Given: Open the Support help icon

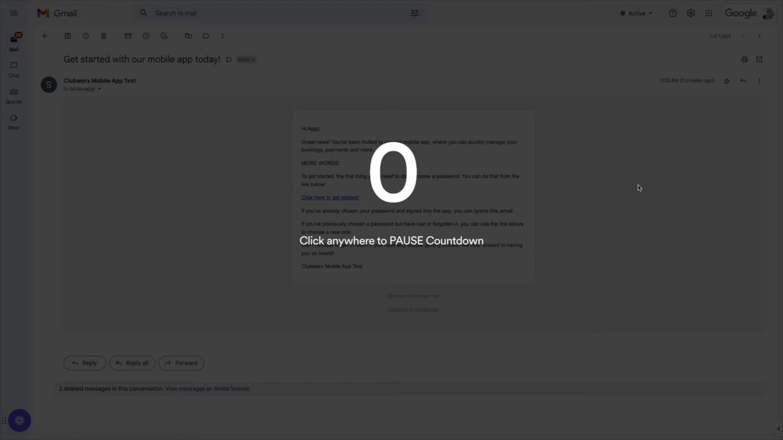Looking at the screenshot, I should [x=673, y=13].
